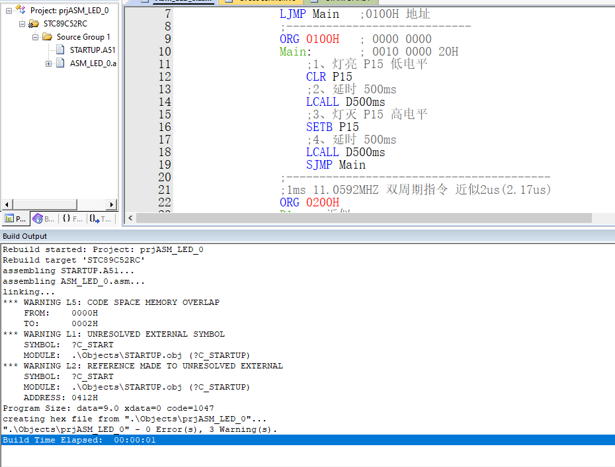Click the 'CLR P15' instruction
The width and height of the screenshot is (615, 467).
point(329,77)
